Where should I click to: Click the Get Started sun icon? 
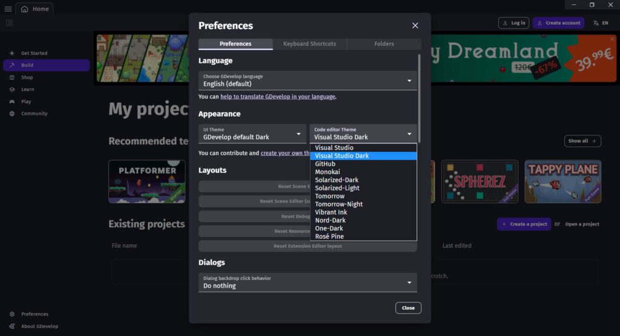[x=12, y=53]
